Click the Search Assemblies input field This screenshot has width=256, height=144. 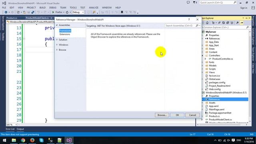click(180, 26)
